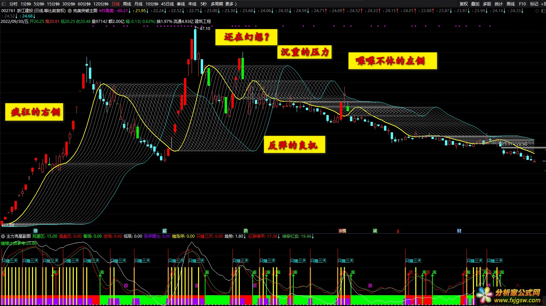Screen dimensions: 546x306
Task: Open the 多周期 multi-period view
Action: 217,4
